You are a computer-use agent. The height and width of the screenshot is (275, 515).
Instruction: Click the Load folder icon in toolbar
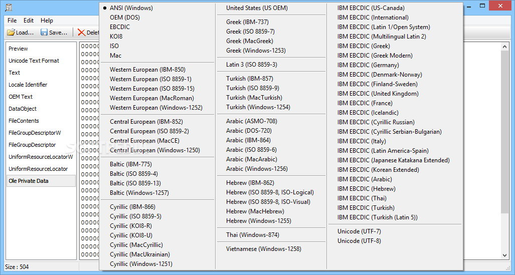pos(11,33)
